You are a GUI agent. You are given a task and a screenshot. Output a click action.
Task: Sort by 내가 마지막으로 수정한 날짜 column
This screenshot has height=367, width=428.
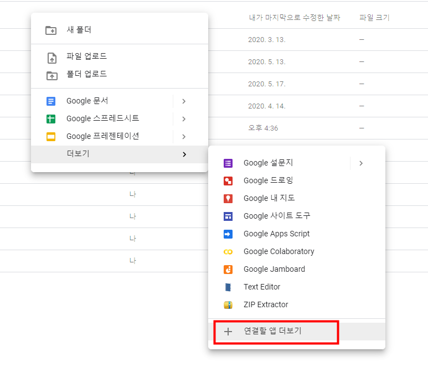point(295,18)
